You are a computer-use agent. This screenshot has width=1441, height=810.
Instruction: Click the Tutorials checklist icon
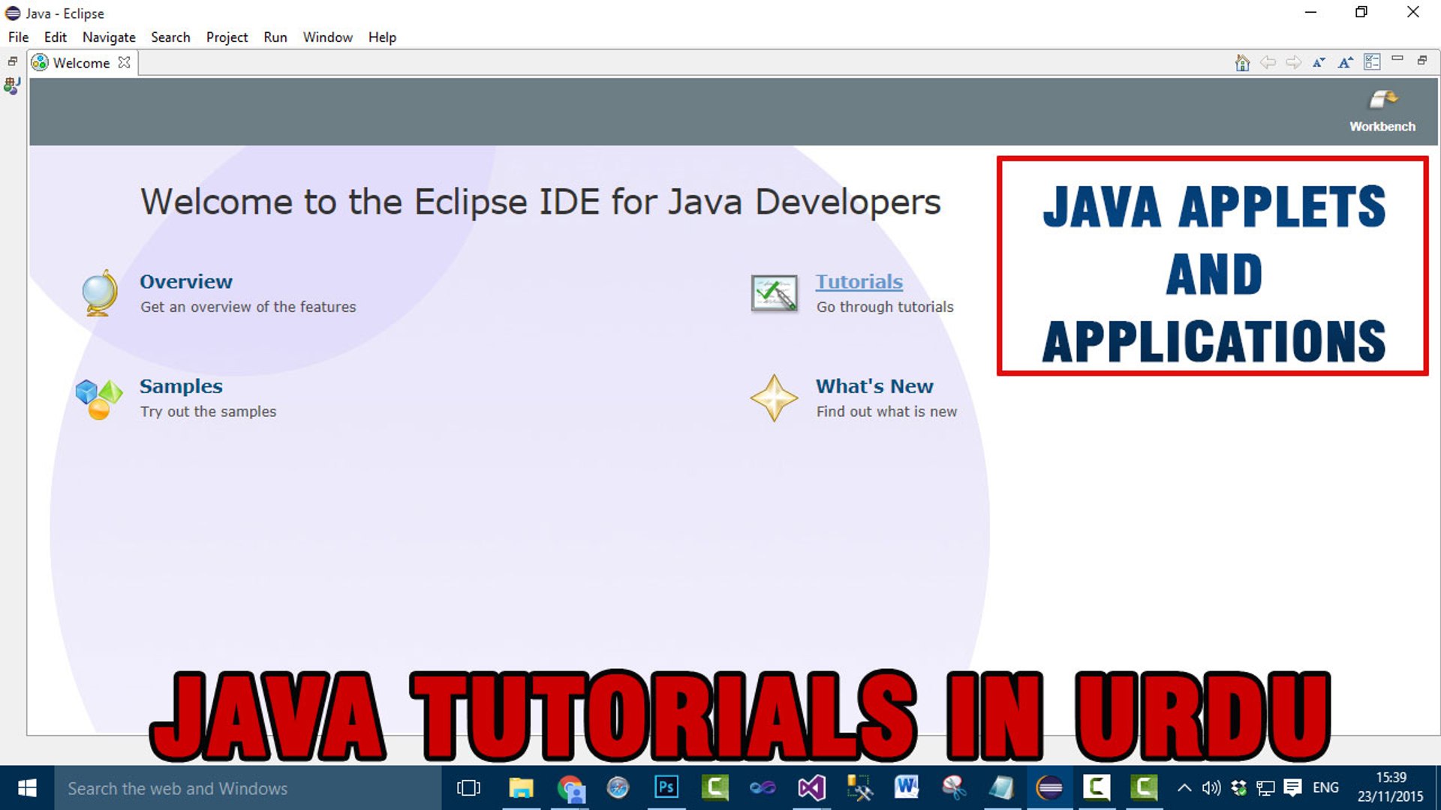pyautogui.click(x=774, y=292)
